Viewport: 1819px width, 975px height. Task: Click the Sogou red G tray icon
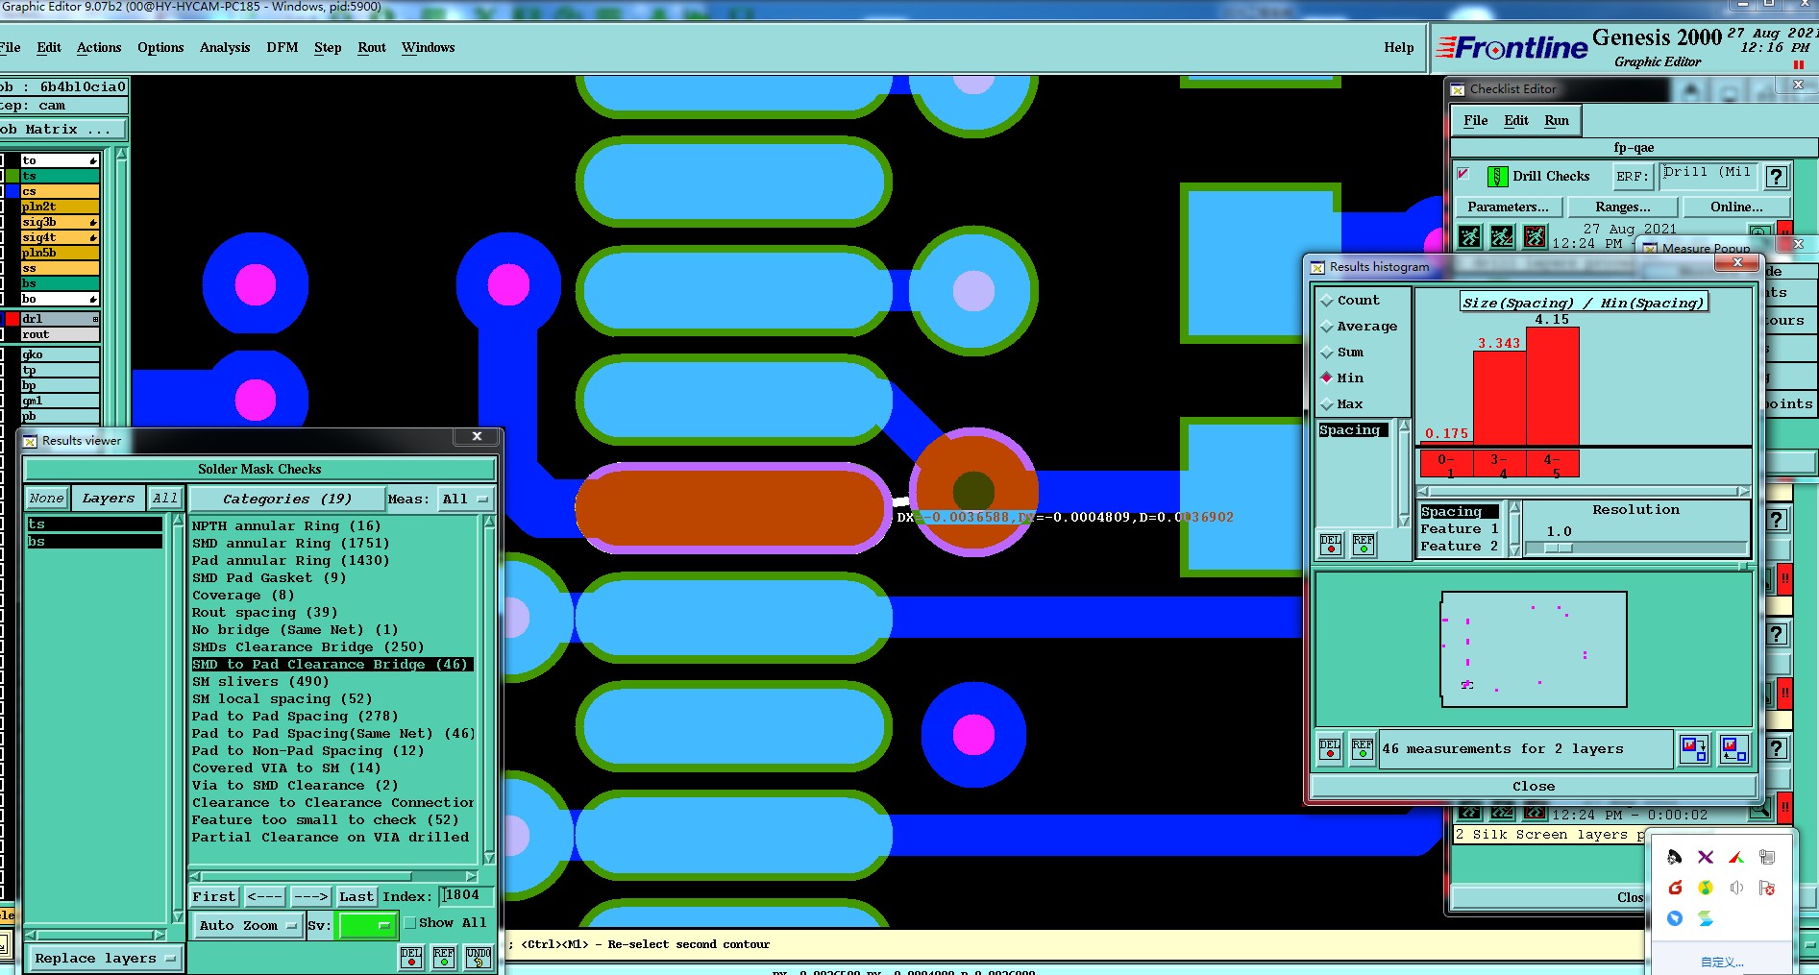coord(1675,888)
